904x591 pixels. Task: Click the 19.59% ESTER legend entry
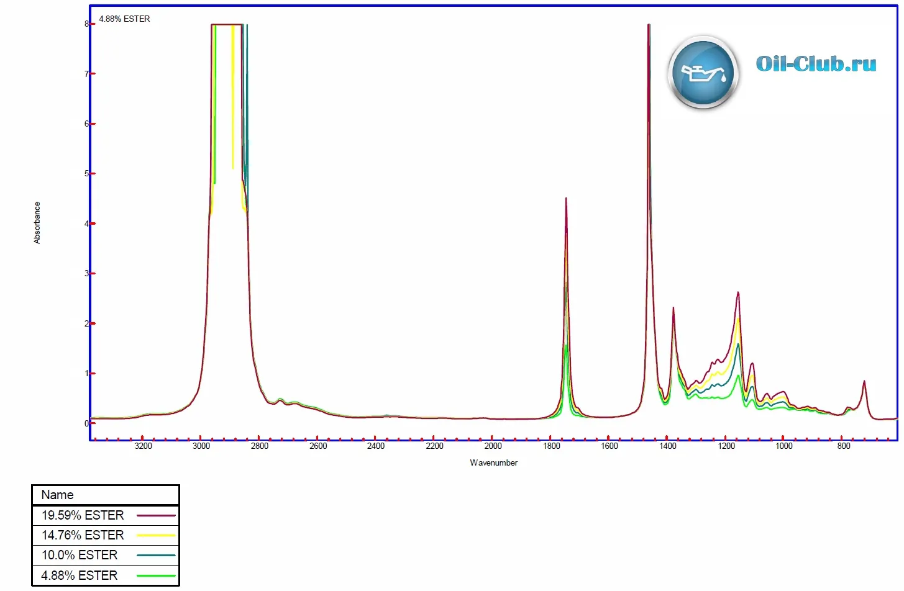coord(106,515)
